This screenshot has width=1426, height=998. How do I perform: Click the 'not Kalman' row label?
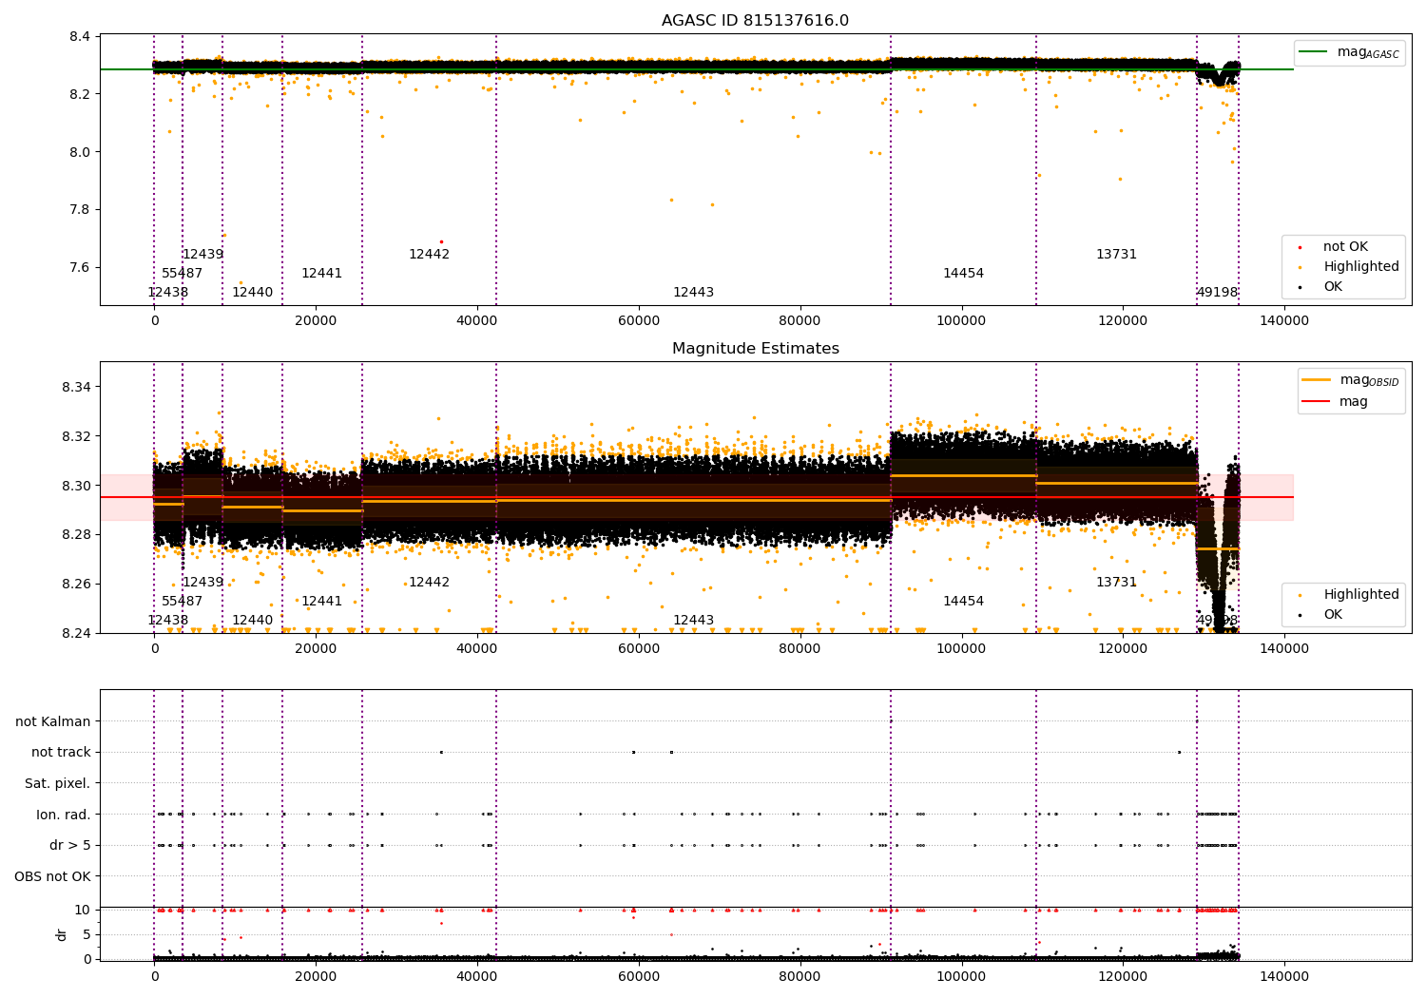point(53,721)
